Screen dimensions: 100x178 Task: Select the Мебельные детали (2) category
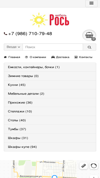[x=50, y=94]
